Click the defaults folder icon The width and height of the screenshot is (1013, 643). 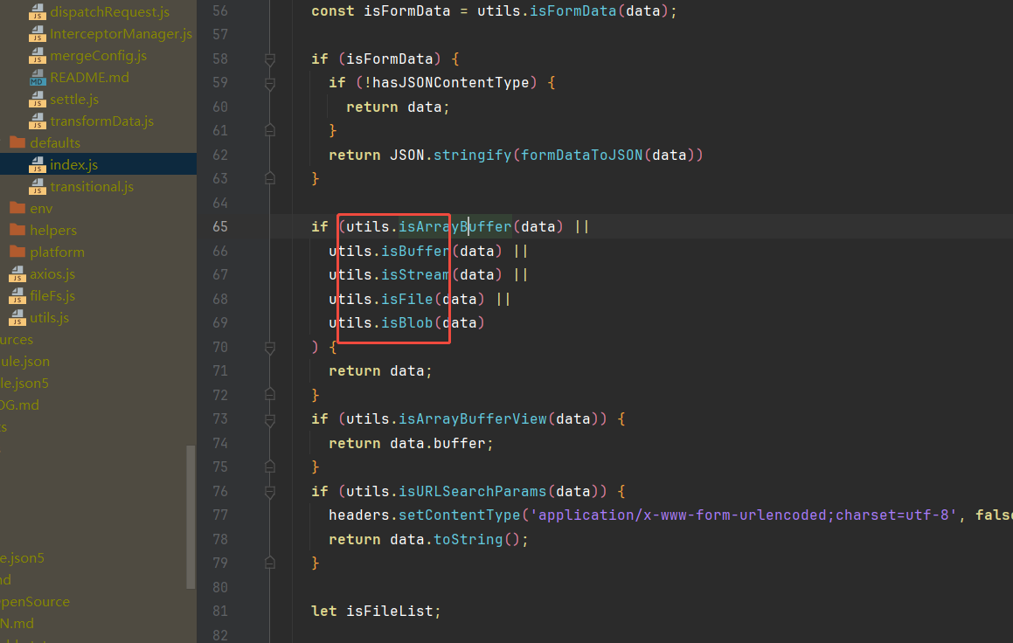click(17, 143)
